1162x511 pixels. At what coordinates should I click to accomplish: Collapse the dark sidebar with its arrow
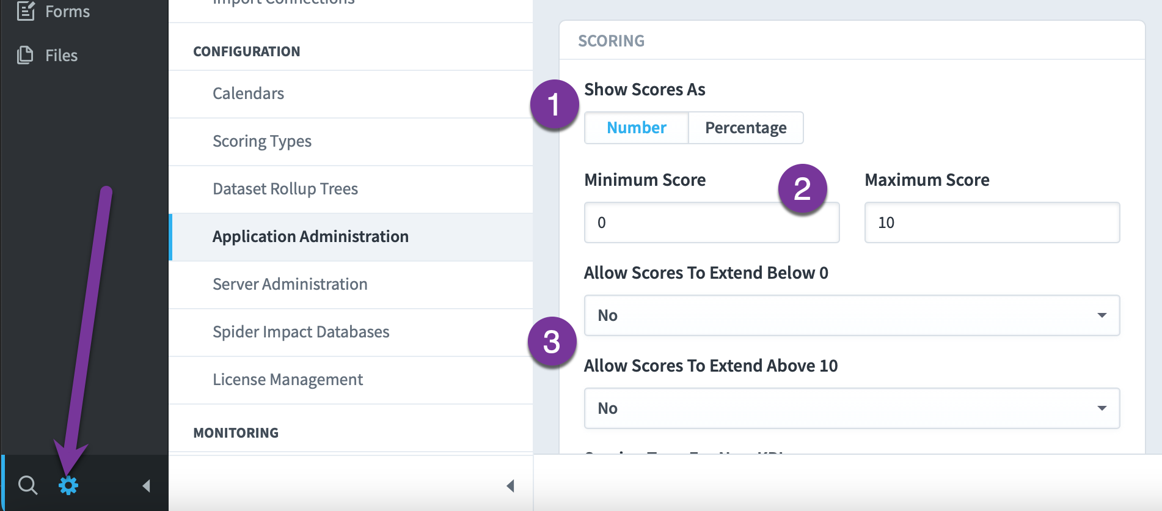pos(146,486)
